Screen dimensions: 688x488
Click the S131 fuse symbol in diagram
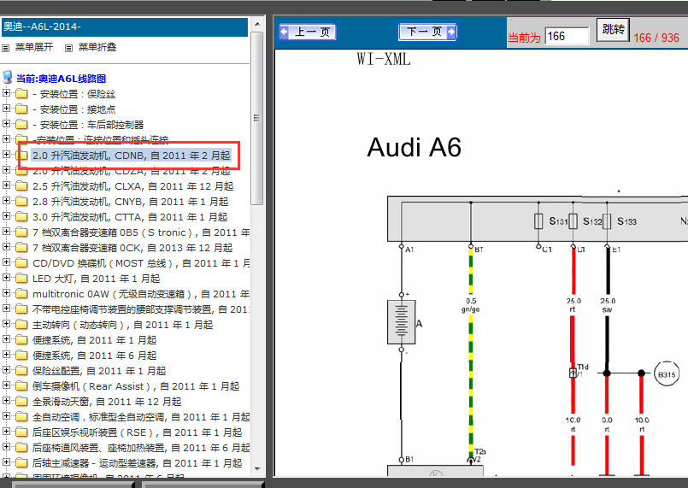pyautogui.click(x=538, y=221)
